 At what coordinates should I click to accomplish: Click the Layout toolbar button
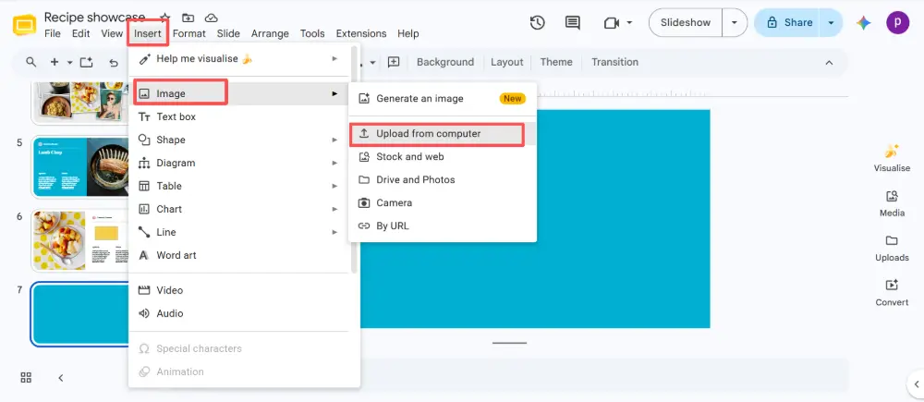click(x=506, y=63)
